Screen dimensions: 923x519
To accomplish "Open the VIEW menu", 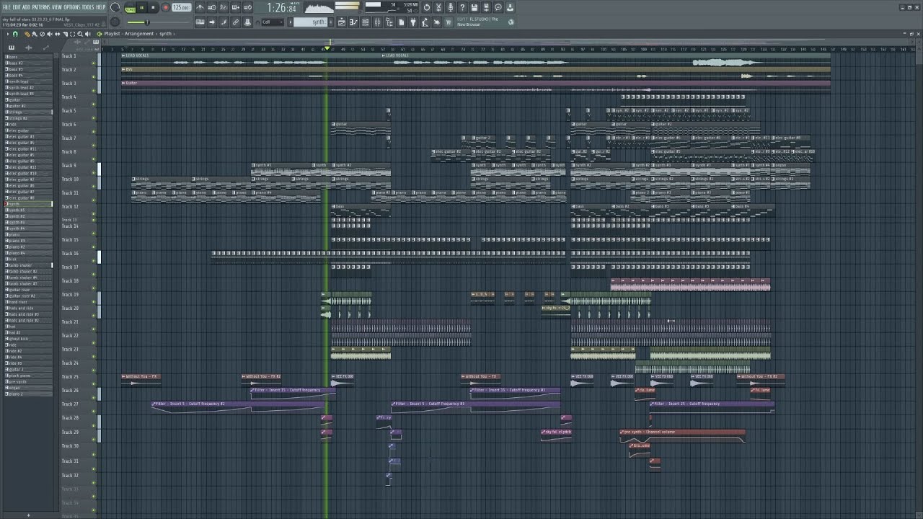I will (57, 7).
